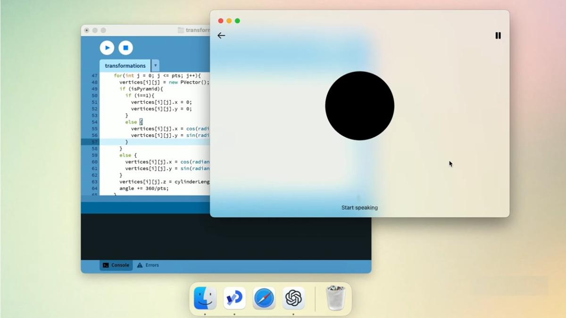Click the Run play button in Processing

[x=107, y=48]
